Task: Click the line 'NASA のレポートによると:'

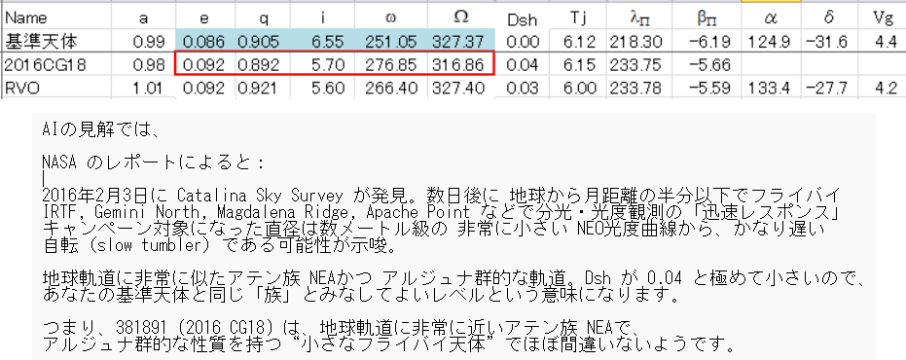Action: [x=155, y=162]
